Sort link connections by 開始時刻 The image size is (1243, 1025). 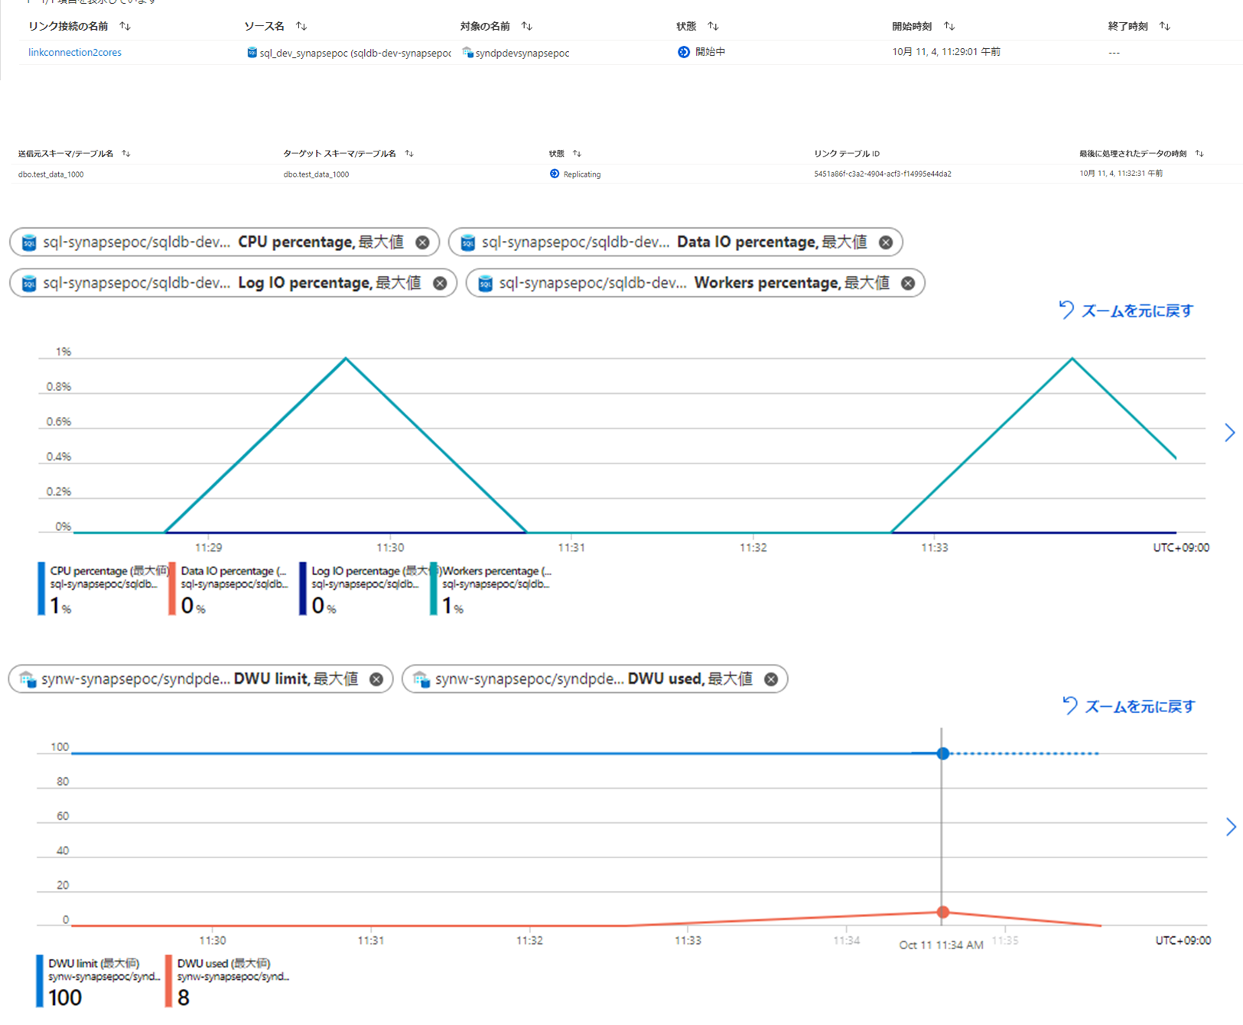tap(949, 26)
